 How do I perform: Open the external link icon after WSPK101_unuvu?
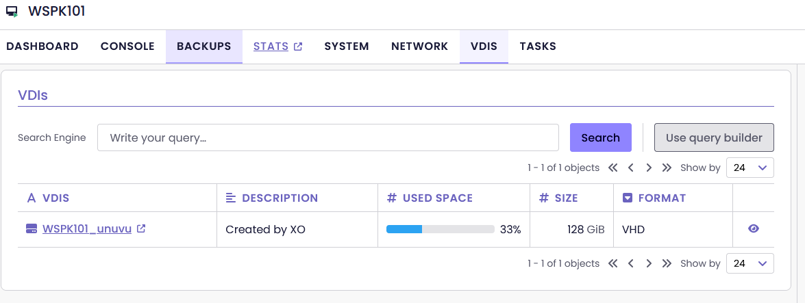click(x=141, y=229)
